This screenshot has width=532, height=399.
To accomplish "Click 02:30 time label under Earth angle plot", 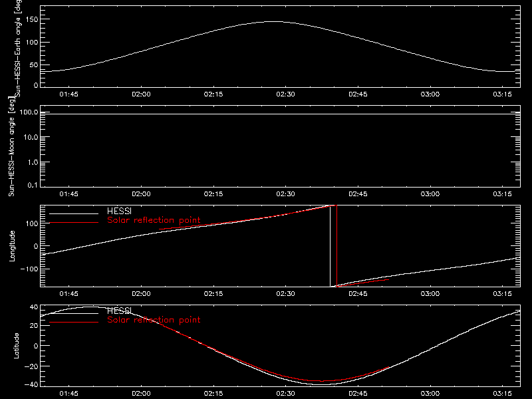I will click(x=286, y=94).
